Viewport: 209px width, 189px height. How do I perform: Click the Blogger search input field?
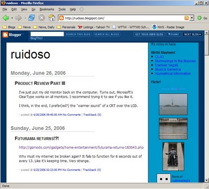point(47,34)
